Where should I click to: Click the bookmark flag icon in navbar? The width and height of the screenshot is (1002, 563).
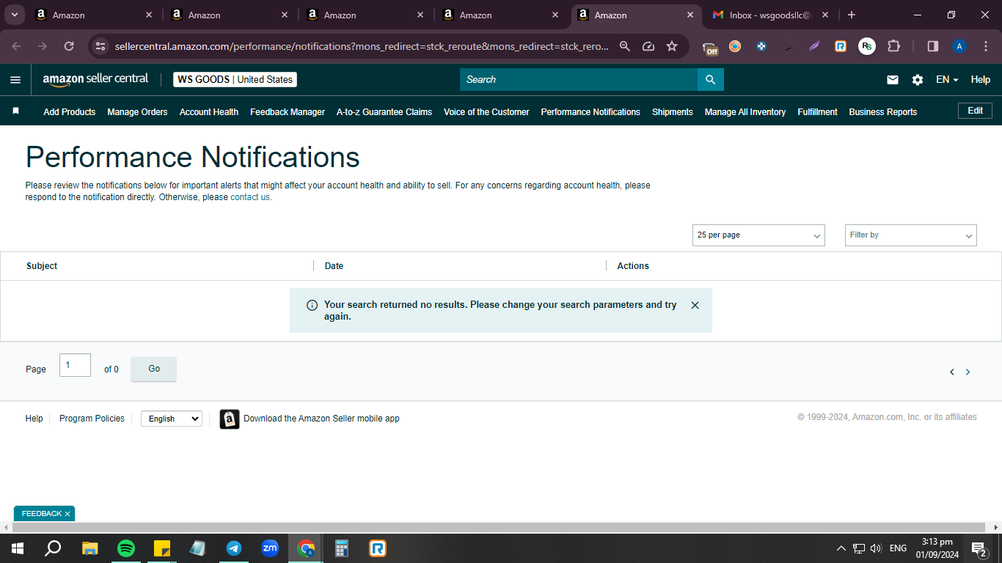click(x=15, y=111)
